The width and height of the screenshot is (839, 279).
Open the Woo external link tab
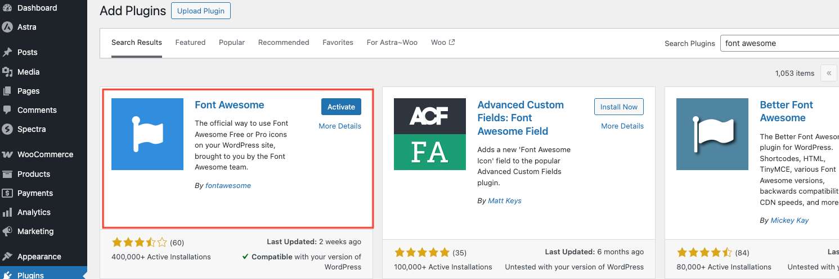[x=442, y=42]
